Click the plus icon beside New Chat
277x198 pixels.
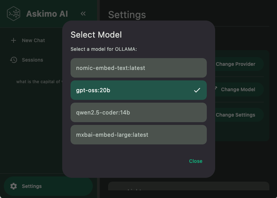[x=14, y=40]
